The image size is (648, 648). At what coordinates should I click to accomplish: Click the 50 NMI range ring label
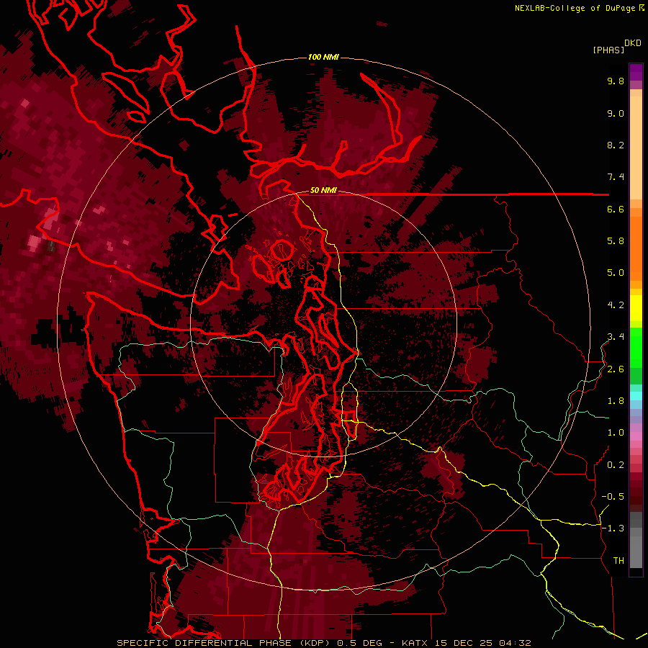click(x=323, y=190)
